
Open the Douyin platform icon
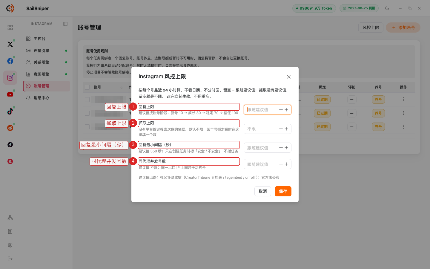click(x=10, y=145)
